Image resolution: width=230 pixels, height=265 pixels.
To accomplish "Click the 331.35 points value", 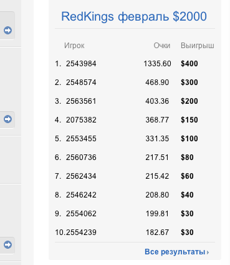I will point(157,139).
